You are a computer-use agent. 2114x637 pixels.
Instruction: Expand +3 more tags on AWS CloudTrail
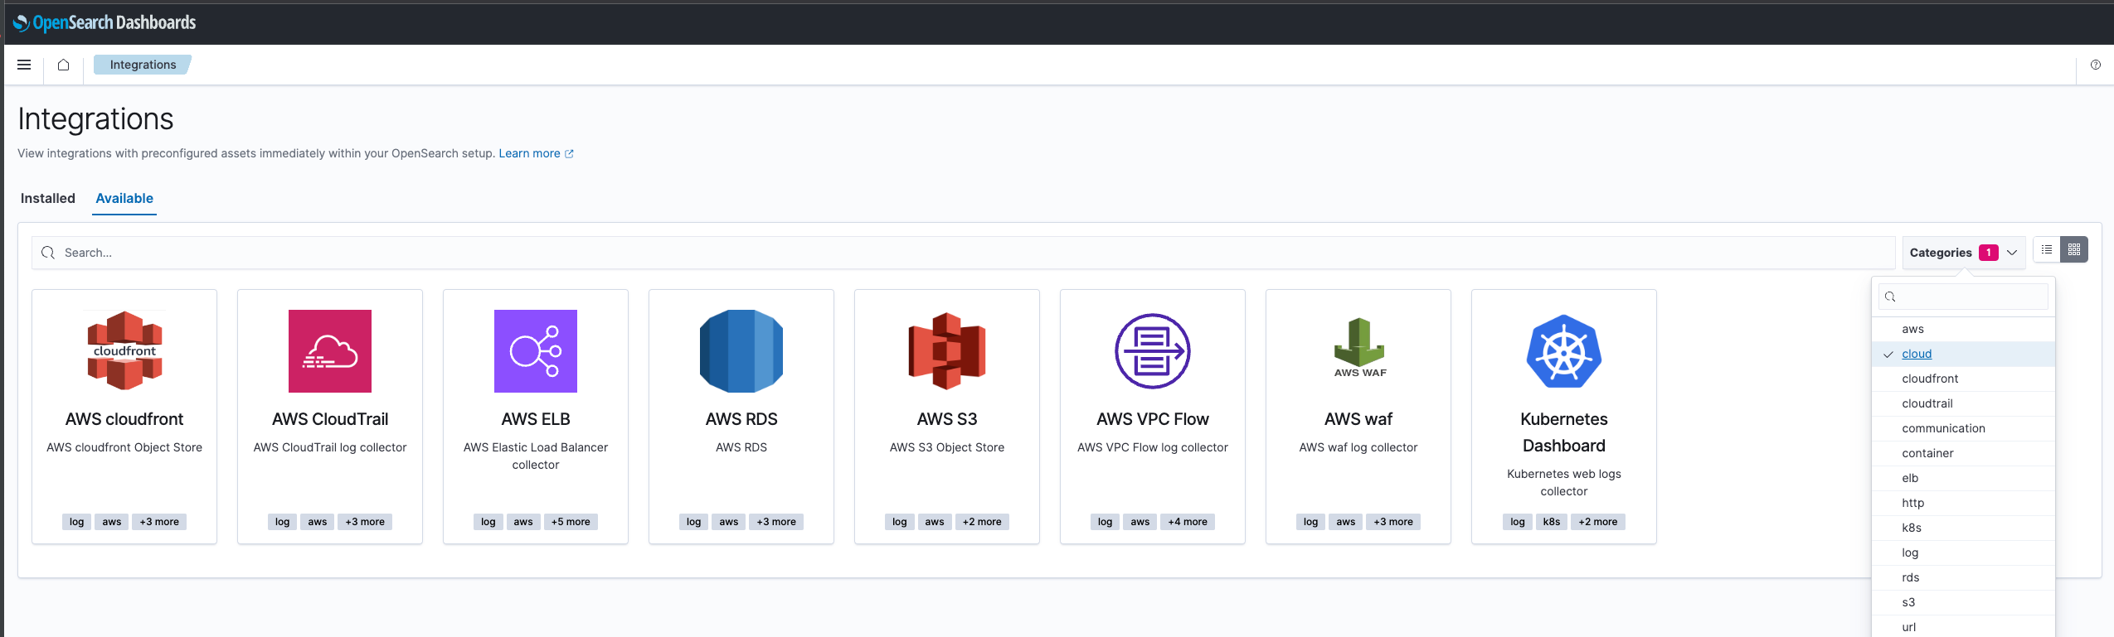(365, 522)
